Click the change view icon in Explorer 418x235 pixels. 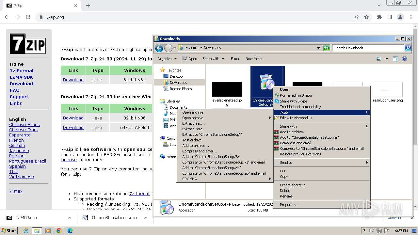(x=379, y=59)
